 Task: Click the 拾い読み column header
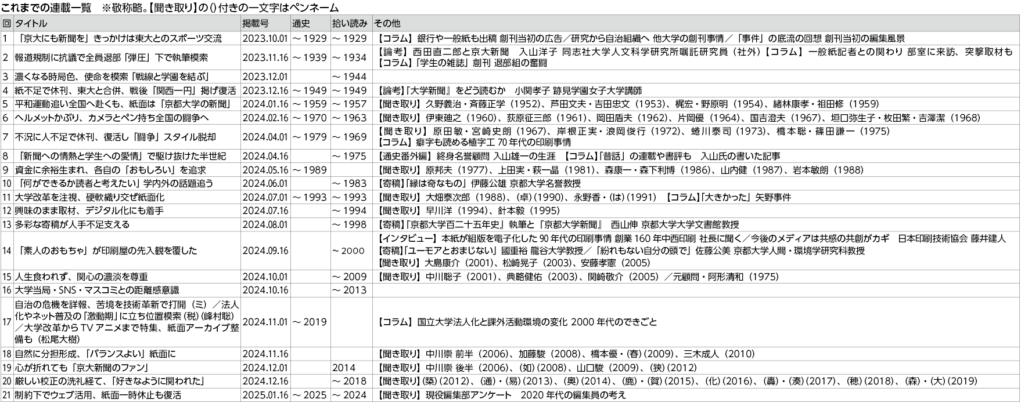[350, 24]
